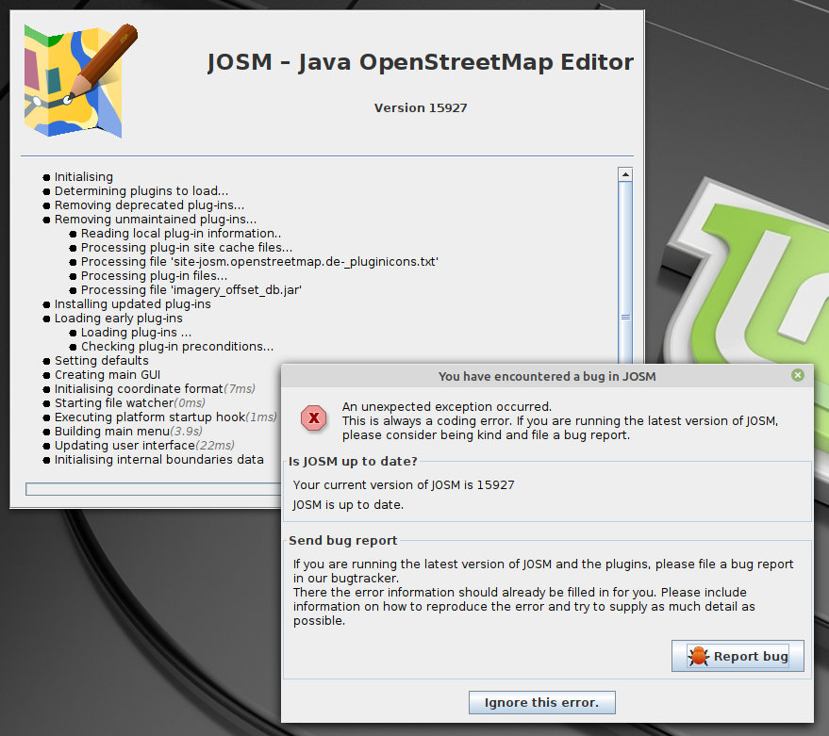This screenshot has height=736, width=829.
Task: Click the Report bug button
Action: [x=738, y=656]
